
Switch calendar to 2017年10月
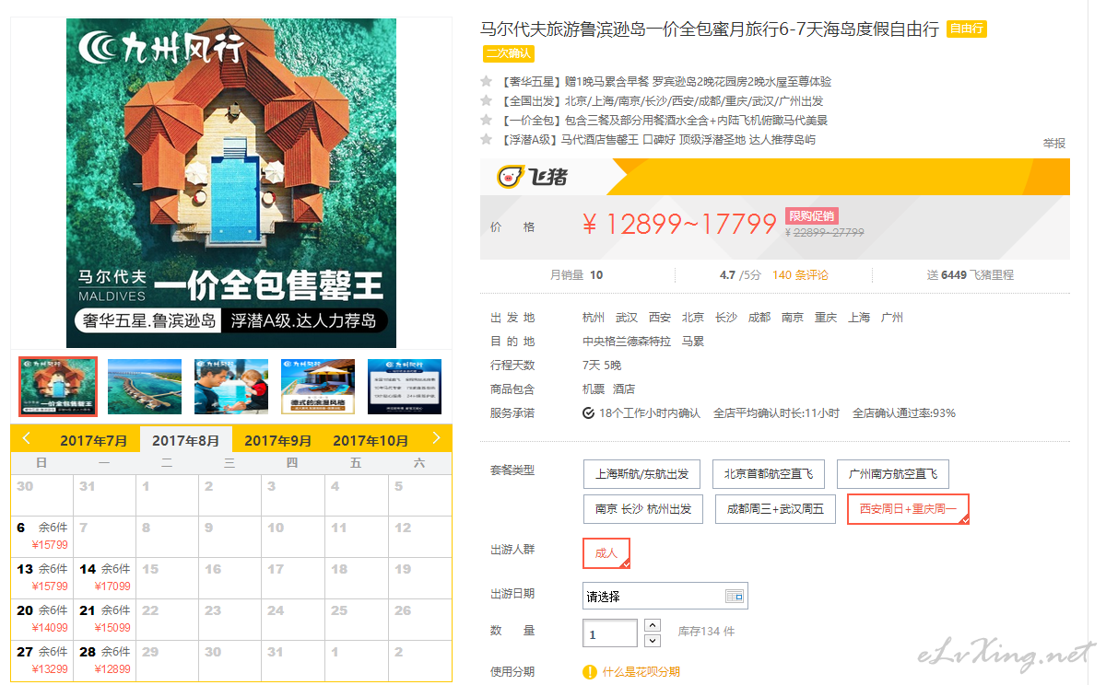pos(371,440)
